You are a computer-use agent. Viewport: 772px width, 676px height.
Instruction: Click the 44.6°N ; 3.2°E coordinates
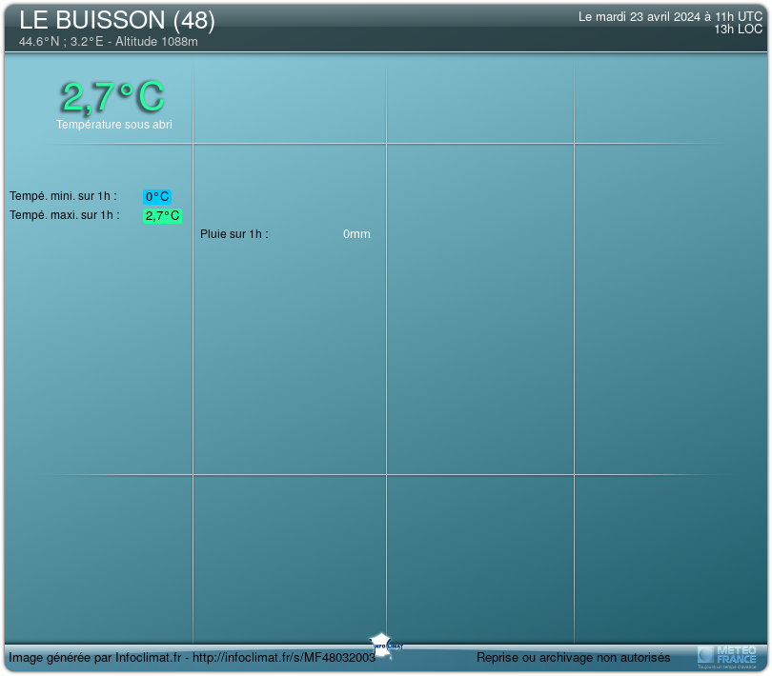[x=60, y=42]
